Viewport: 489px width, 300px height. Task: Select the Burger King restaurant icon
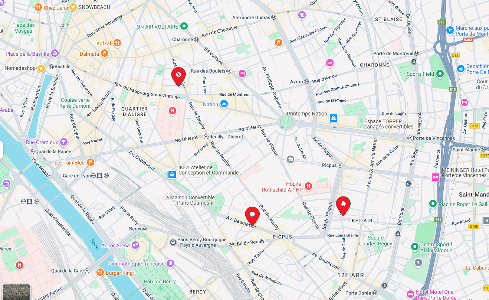[100, 273]
